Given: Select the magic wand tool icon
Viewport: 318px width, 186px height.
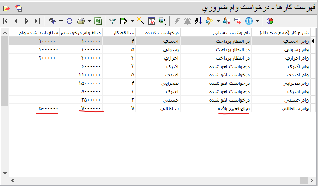Looking at the screenshot, I should click(141, 21).
